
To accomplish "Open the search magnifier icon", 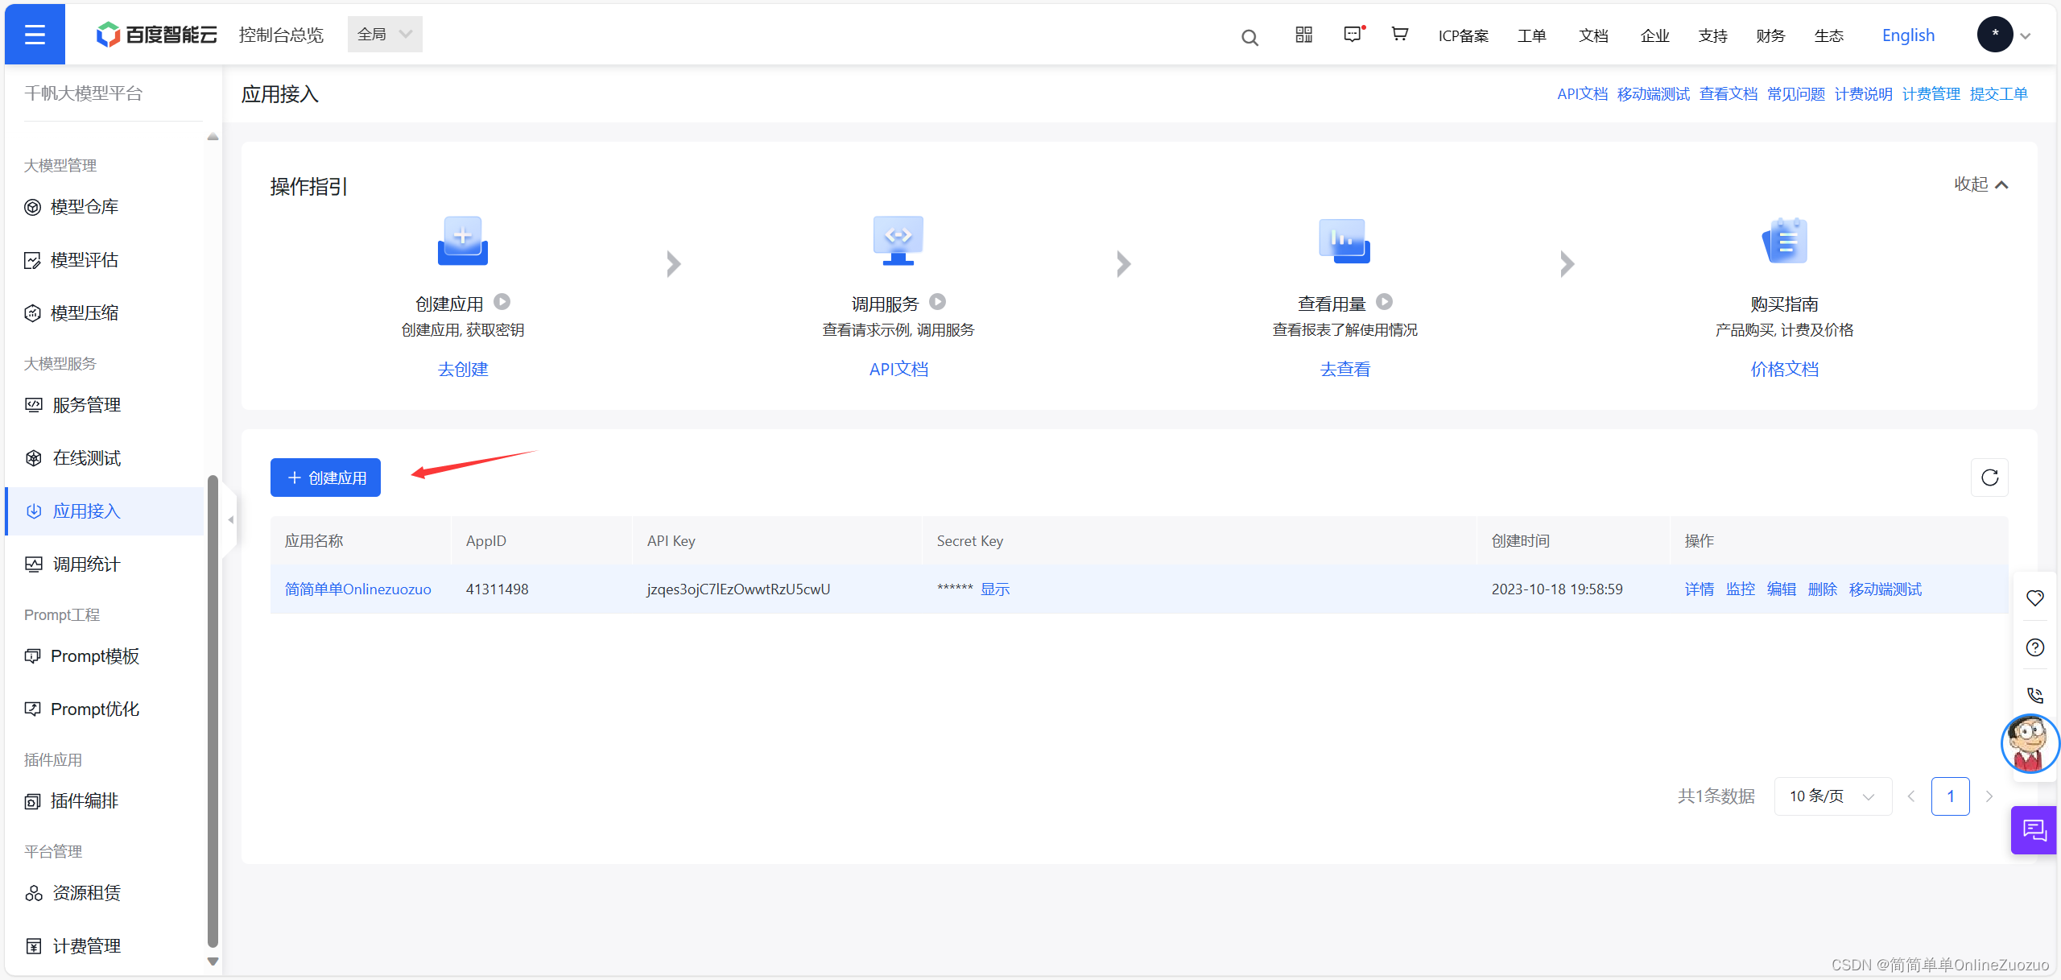I will click(1249, 37).
